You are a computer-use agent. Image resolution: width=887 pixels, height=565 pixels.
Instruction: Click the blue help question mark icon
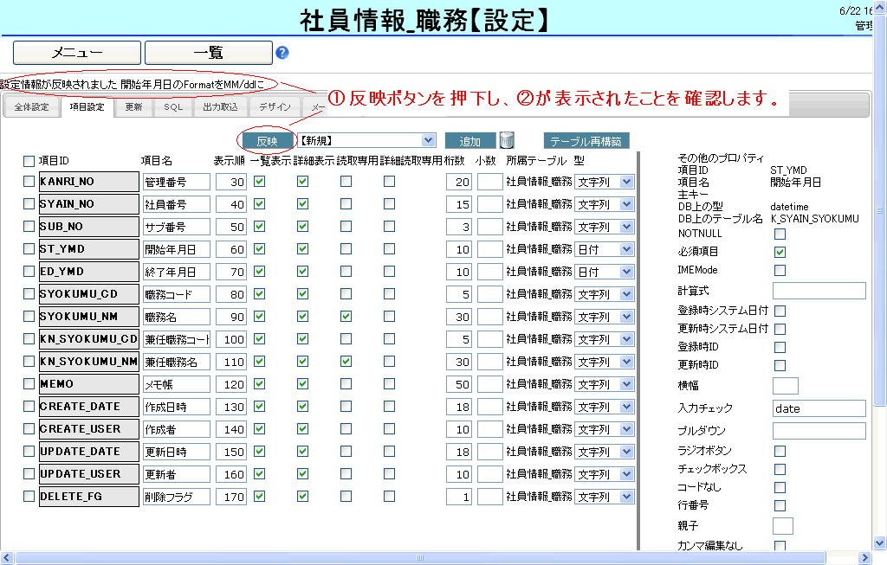pos(282,53)
